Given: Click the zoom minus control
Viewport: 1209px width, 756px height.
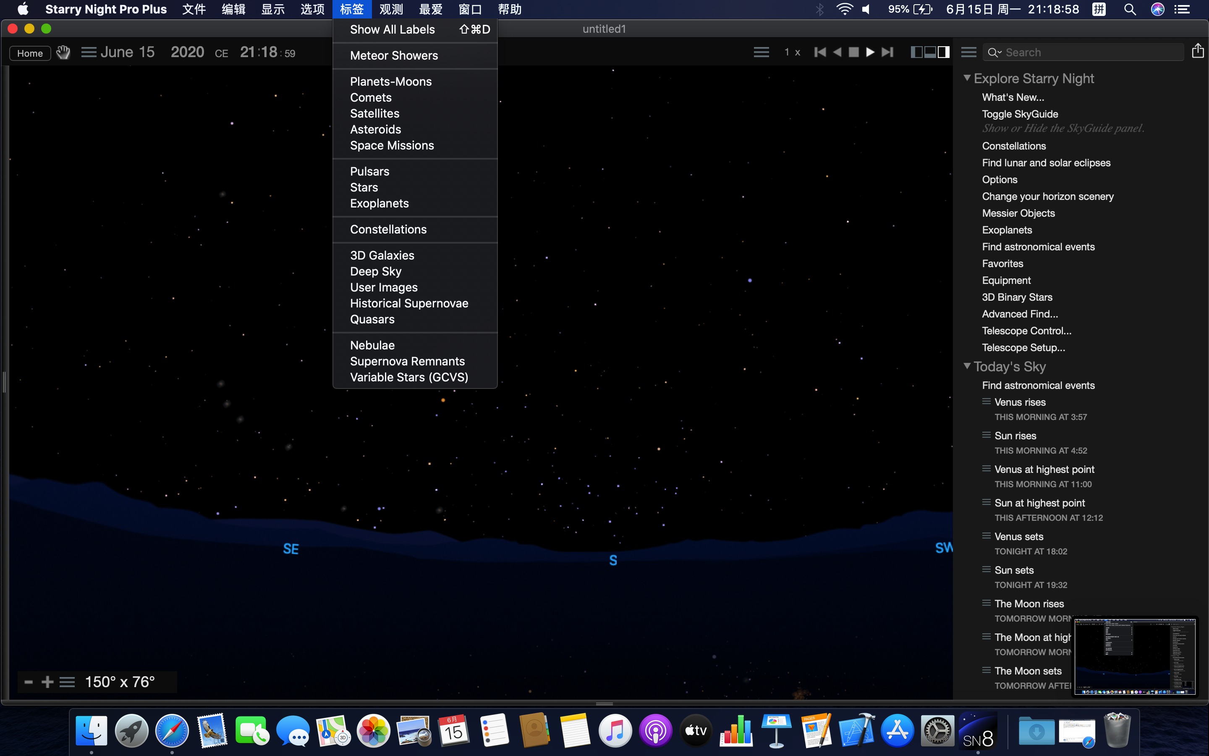Looking at the screenshot, I should (28, 681).
